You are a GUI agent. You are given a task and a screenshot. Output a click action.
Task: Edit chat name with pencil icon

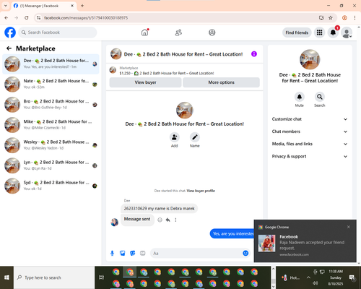[x=195, y=137]
